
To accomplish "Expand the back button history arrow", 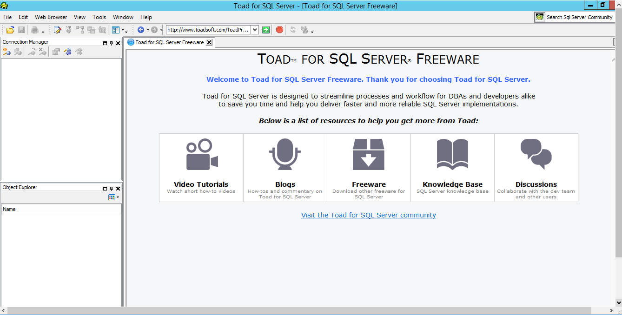I will pyautogui.click(x=148, y=29).
